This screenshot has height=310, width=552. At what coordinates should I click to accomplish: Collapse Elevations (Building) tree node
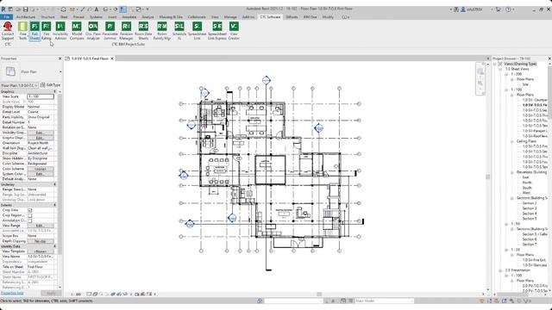pos(511,172)
